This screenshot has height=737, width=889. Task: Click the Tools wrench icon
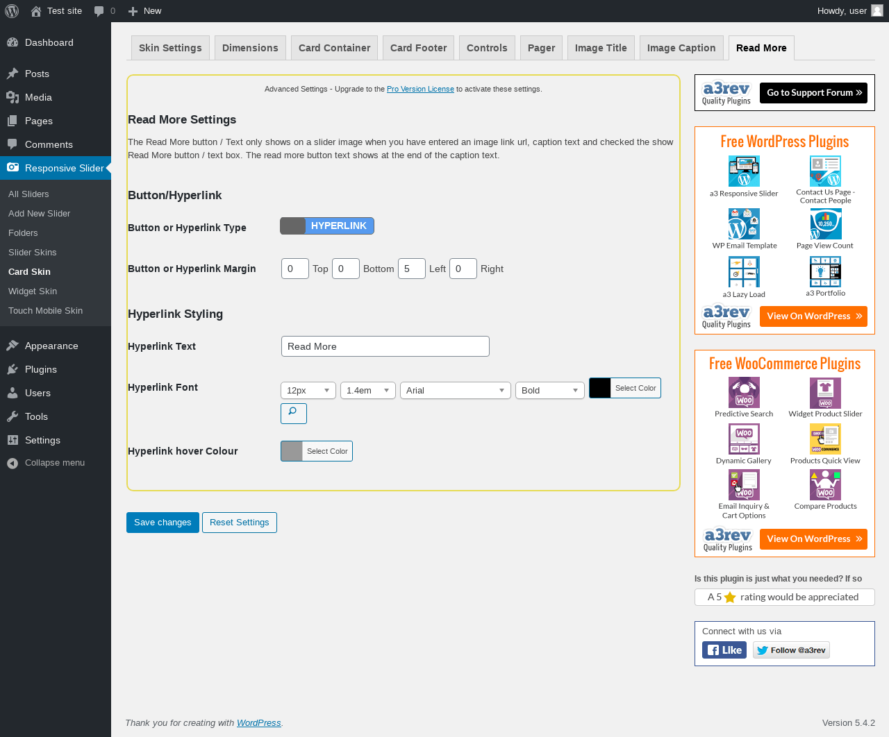tap(13, 416)
